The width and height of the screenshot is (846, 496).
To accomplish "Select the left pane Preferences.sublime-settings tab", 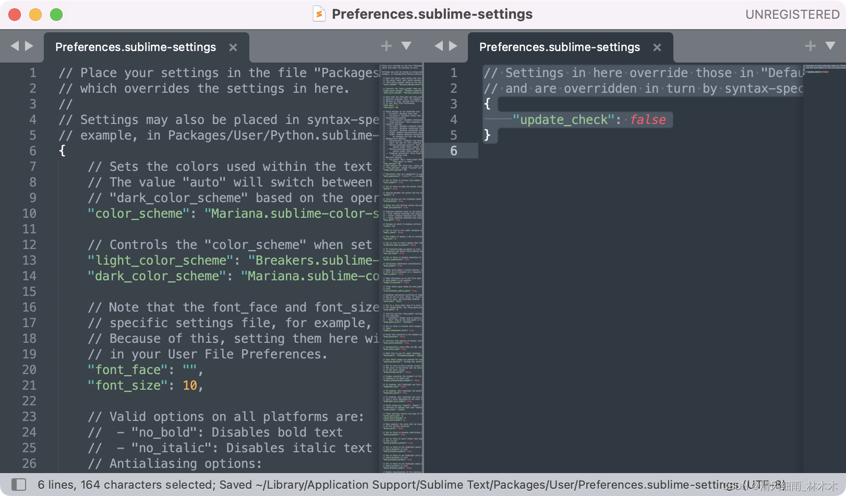I will point(147,47).
